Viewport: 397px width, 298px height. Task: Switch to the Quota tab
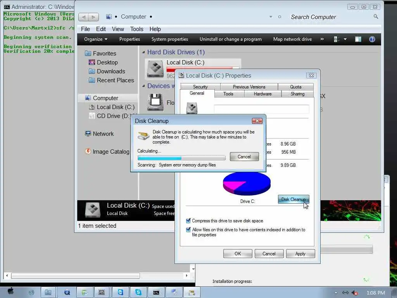coord(296,87)
